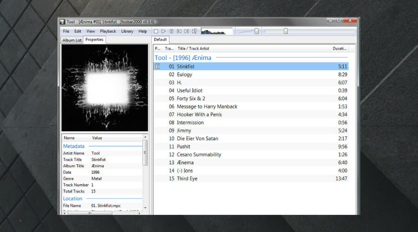Image resolution: width=418 pixels, height=232 pixels.
Task: Switch to the Album List tab
Action: coord(72,40)
